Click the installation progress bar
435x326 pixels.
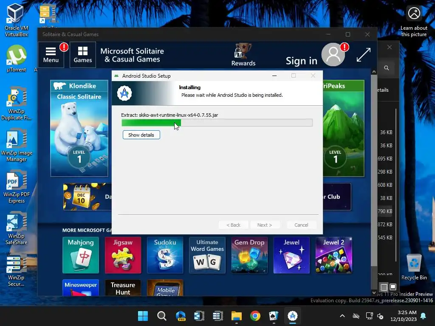point(217,123)
